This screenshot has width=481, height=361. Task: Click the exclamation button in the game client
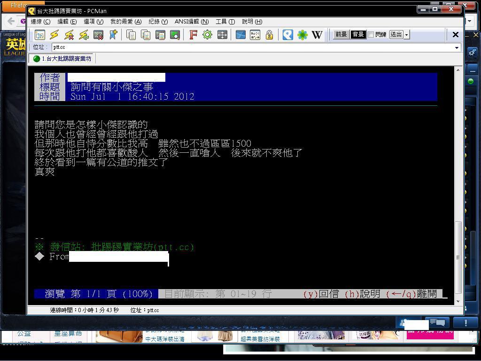[465, 322]
